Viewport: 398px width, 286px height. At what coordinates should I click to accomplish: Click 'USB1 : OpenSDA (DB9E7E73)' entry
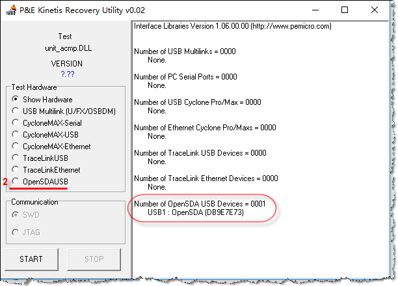[x=196, y=212]
